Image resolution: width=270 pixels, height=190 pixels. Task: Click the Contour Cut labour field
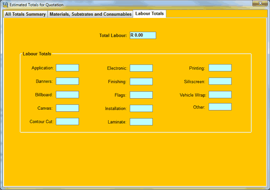pyautogui.click(x=67, y=121)
